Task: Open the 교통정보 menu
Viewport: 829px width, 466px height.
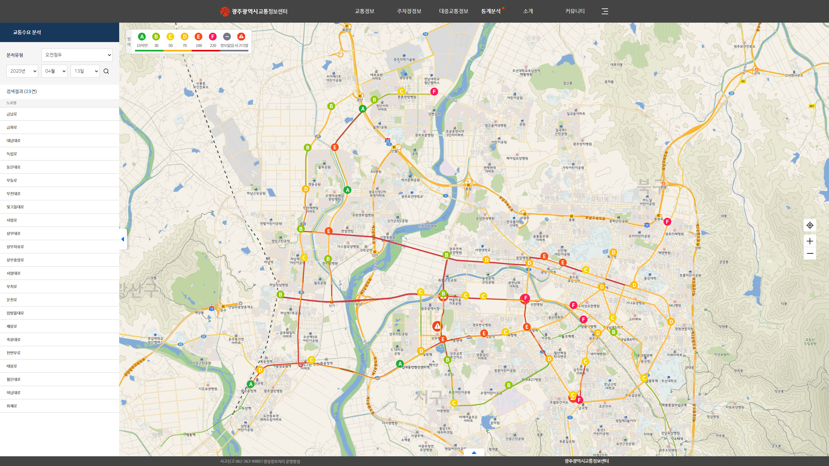Action: click(364, 11)
